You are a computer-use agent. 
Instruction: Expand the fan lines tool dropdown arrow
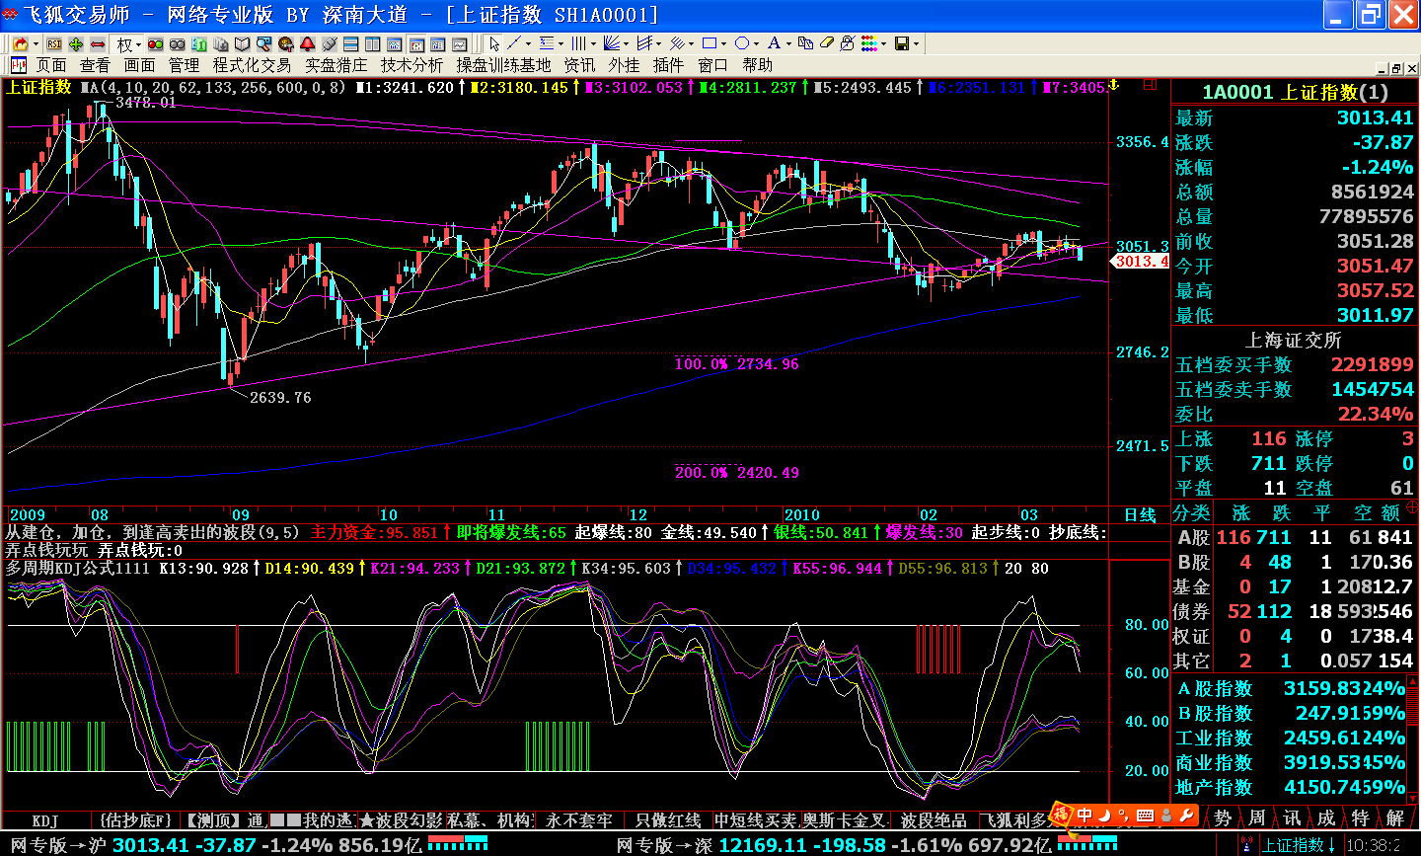[626, 44]
